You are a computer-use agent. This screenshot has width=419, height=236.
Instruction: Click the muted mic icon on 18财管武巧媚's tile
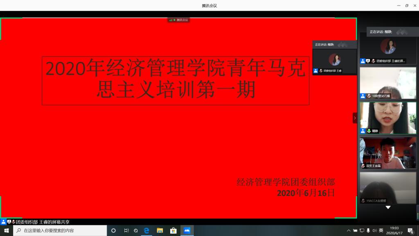(x=369, y=96)
